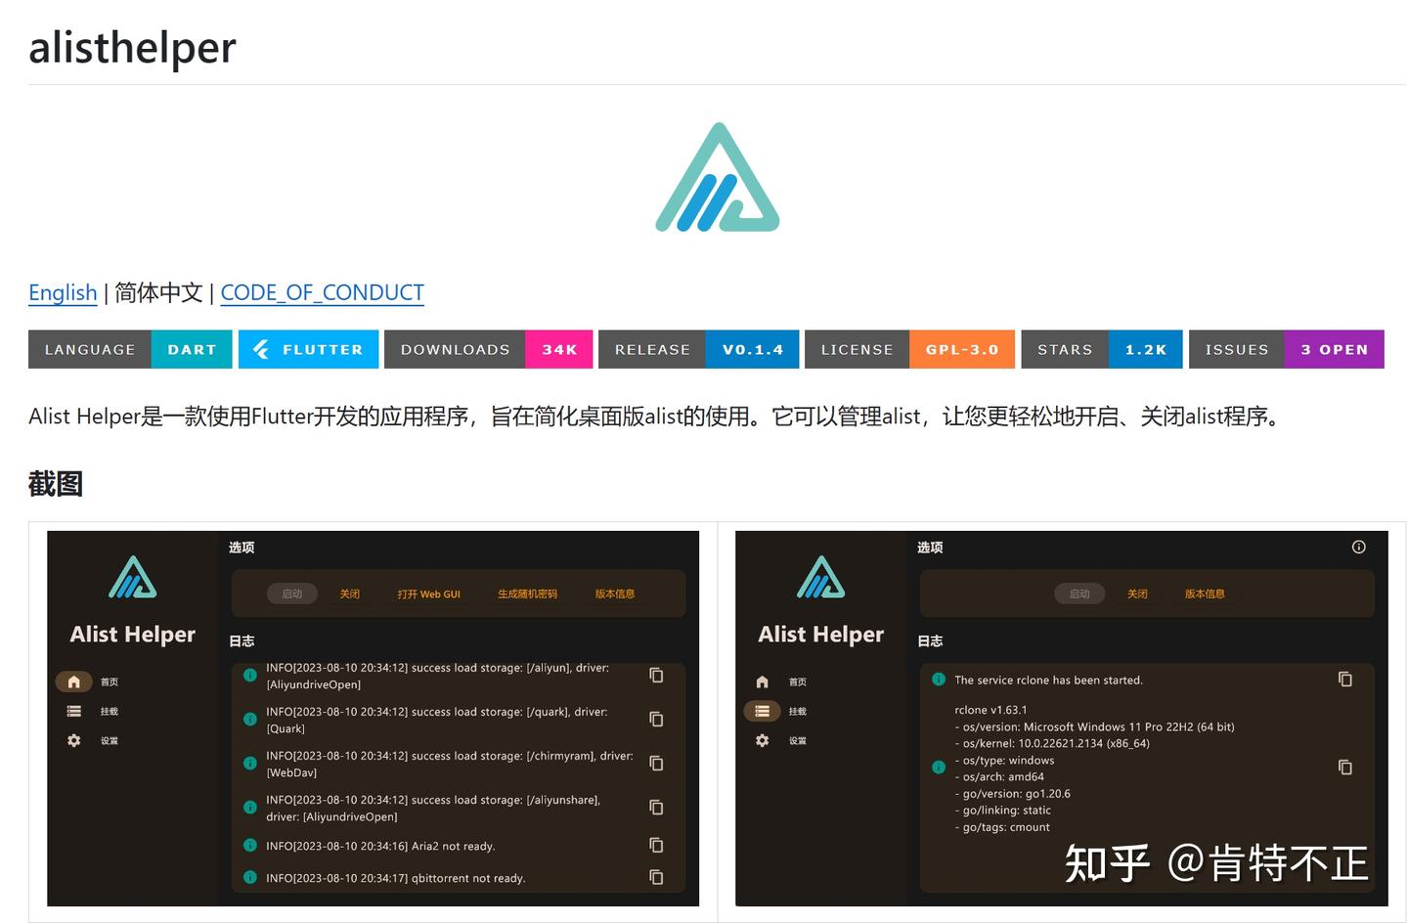
Task: Click the info icon at top-right corner
Action: [x=1358, y=548]
